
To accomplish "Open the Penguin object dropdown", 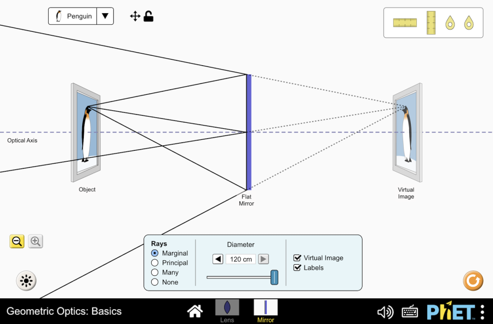I will [81, 16].
